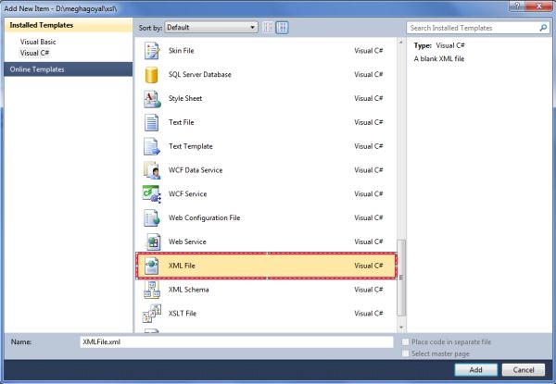Click the Name input field
Image resolution: width=556 pixels, height=384 pixels.
[236, 341]
